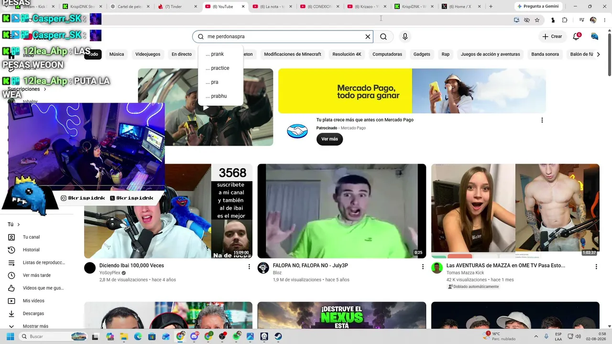Choose the '... prabhu' search suggestion
612x344 pixels.
pos(220,96)
